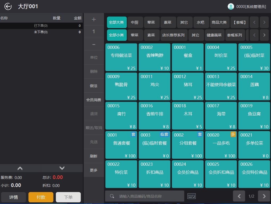Click the back arrow icon

(8, 7)
